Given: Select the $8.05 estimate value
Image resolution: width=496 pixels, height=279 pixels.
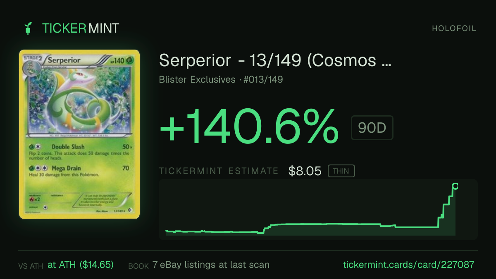Looking at the screenshot, I should 305,171.
